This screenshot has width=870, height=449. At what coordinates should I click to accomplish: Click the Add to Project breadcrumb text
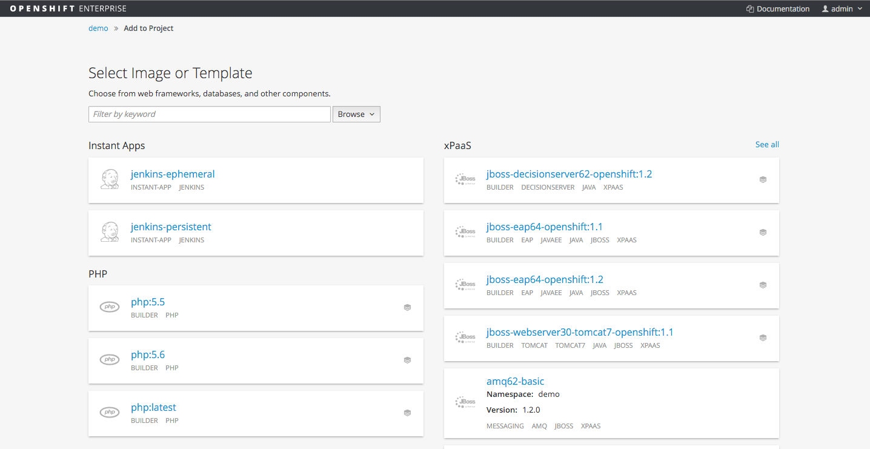(148, 28)
